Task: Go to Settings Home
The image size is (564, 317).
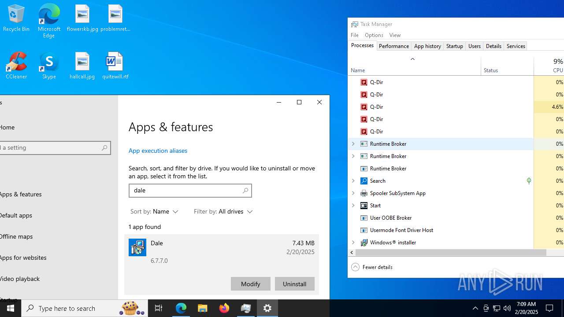Action: click(7, 127)
